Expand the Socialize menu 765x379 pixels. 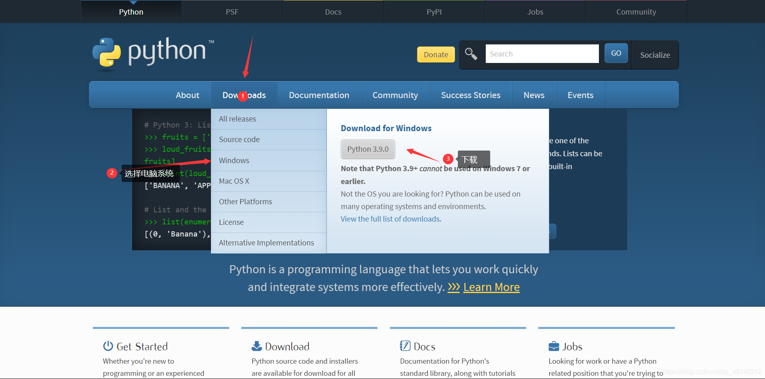(655, 55)
